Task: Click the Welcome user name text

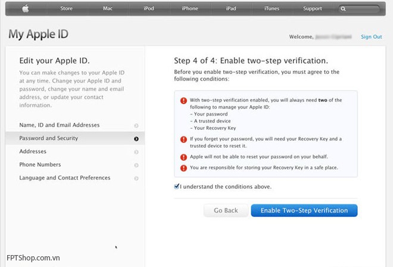Action: 333,37
